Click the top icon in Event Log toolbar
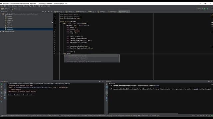 click(107, 84)
